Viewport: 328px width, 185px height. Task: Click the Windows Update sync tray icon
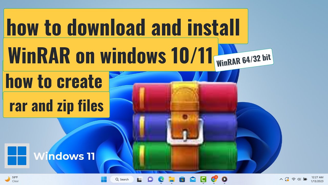[287, 179]
